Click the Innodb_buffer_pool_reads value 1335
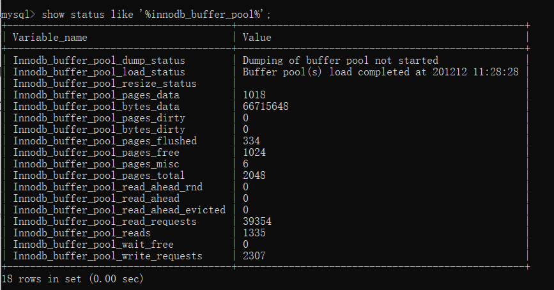The width and height of the screenshot is (554, 290). click(254, 233)
